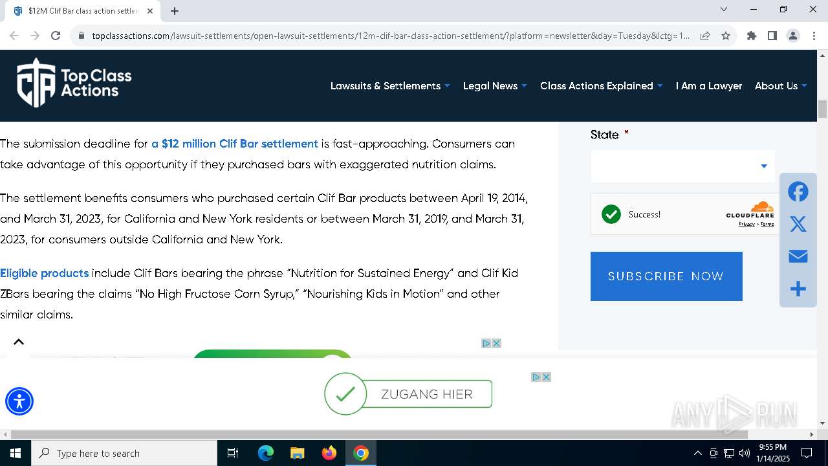
Task: Open volume control in tray
Action: click(x=745, y=453)
